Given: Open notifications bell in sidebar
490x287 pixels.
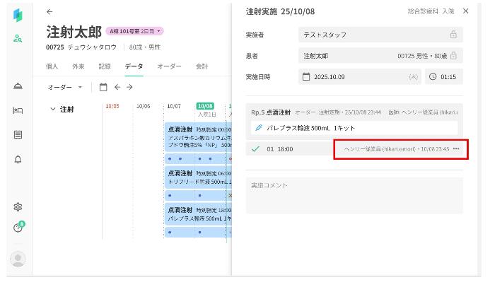Looking at the screenshot, I should (18, 160).
